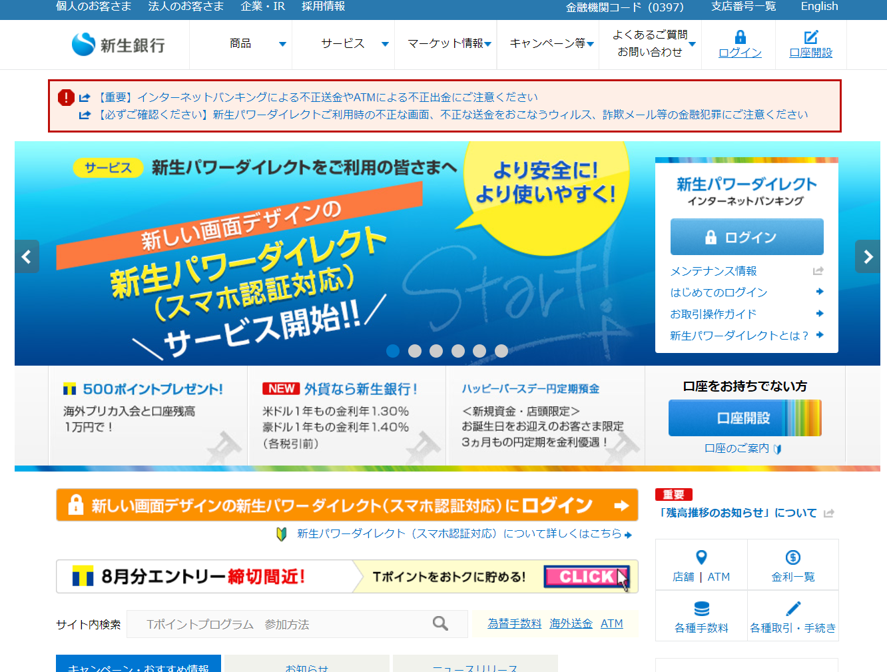Select fourth carousel dot indicator
Screen dimensions: 887x672
(458, 351)
